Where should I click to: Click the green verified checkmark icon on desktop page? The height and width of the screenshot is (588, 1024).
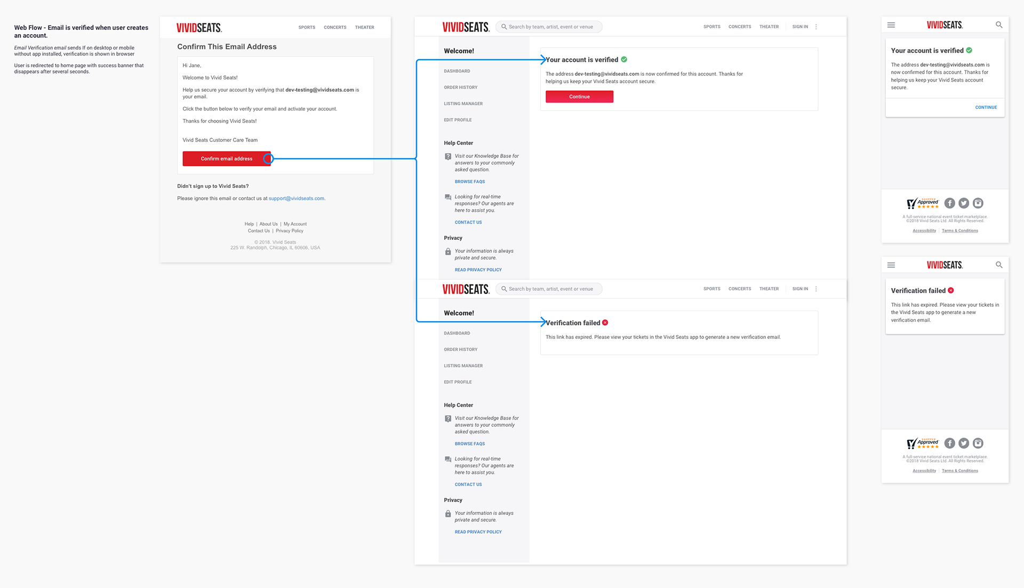(624, 60)
